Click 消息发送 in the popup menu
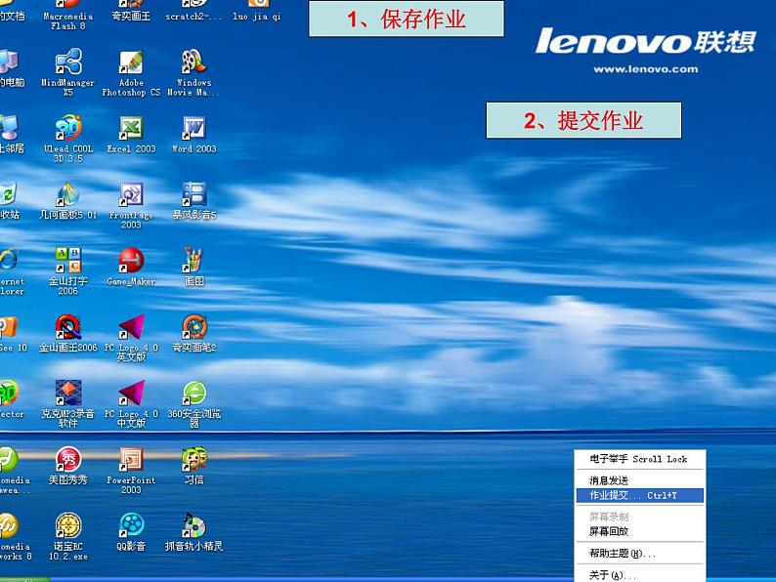Screen dimensions: 776x582 (x=609, y=480)
